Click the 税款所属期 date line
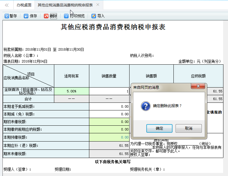Viewport: 228px width, 176px height. [44, 49]
